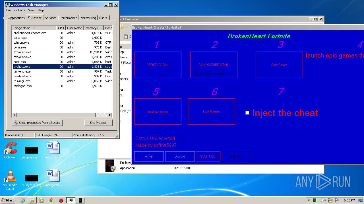The image size is (364, 204).
Task: Click the email generator button
Action: coord(158,111)
